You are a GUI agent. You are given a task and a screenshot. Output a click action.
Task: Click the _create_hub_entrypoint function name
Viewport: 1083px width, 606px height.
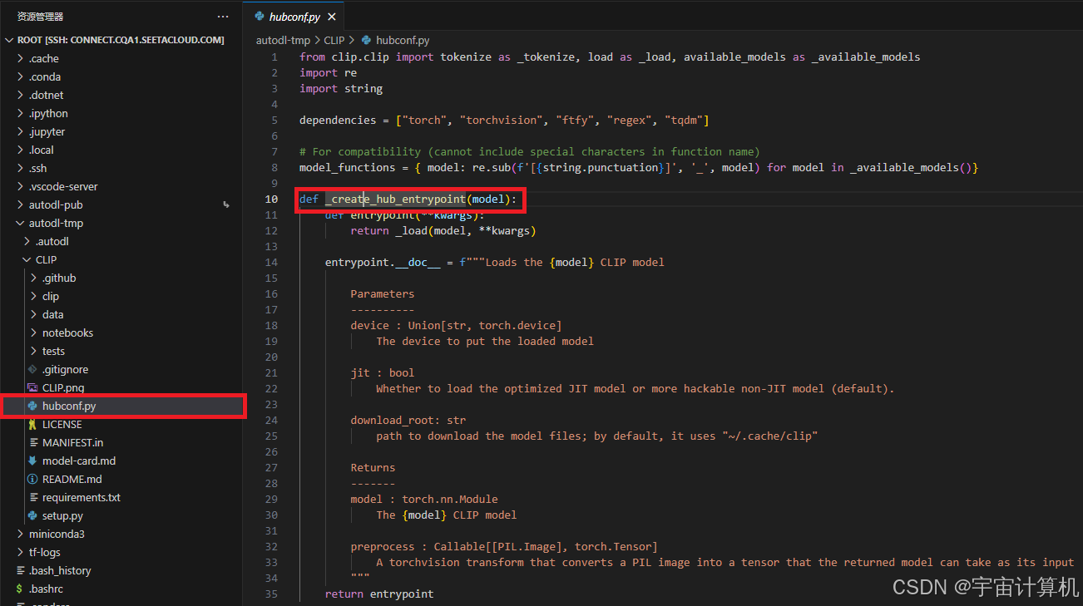(x=396, y=200)
